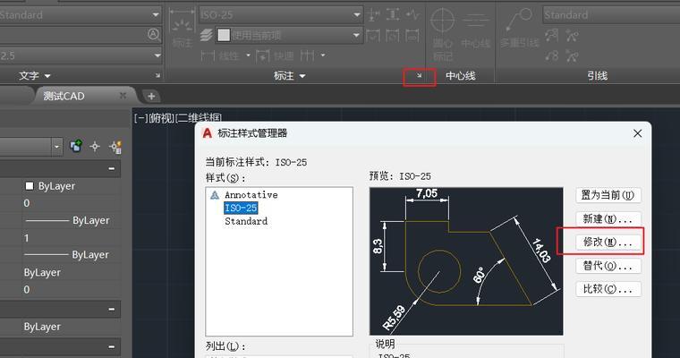Toggle the PICKADD icon in properties panel
The height and width of the screenshot is (358, 680).
tap(76, 146)
